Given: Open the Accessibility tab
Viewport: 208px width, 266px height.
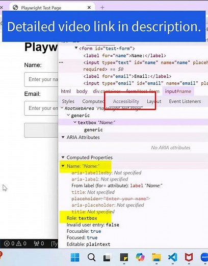Looking at the screenshot, I should [x=126, y=101].
